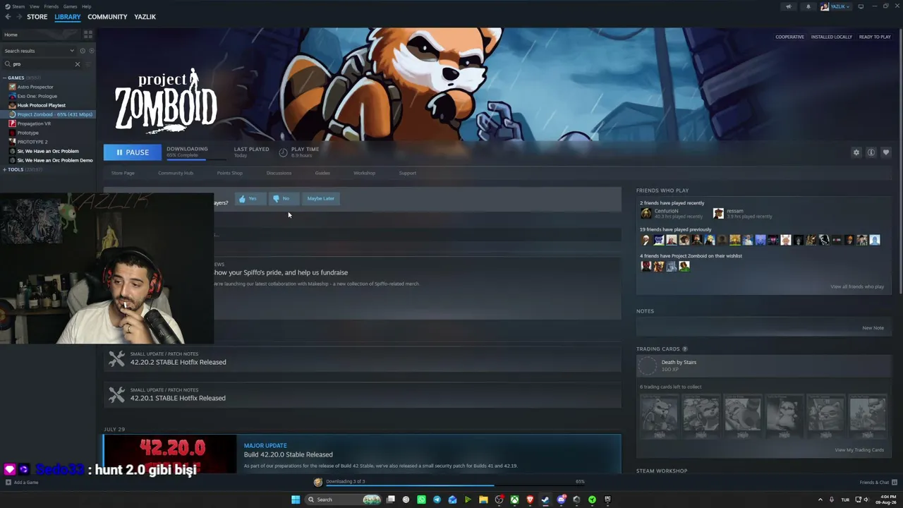903x508 pixels.
Task: Open Telegram from taskbar
Action: coord(437,500)
